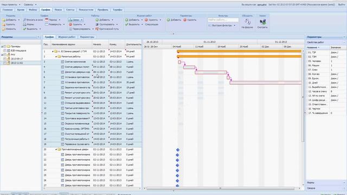
Task: Click the На форуме discussion icon
Action: pyautogui.click(x=247, y=22)
